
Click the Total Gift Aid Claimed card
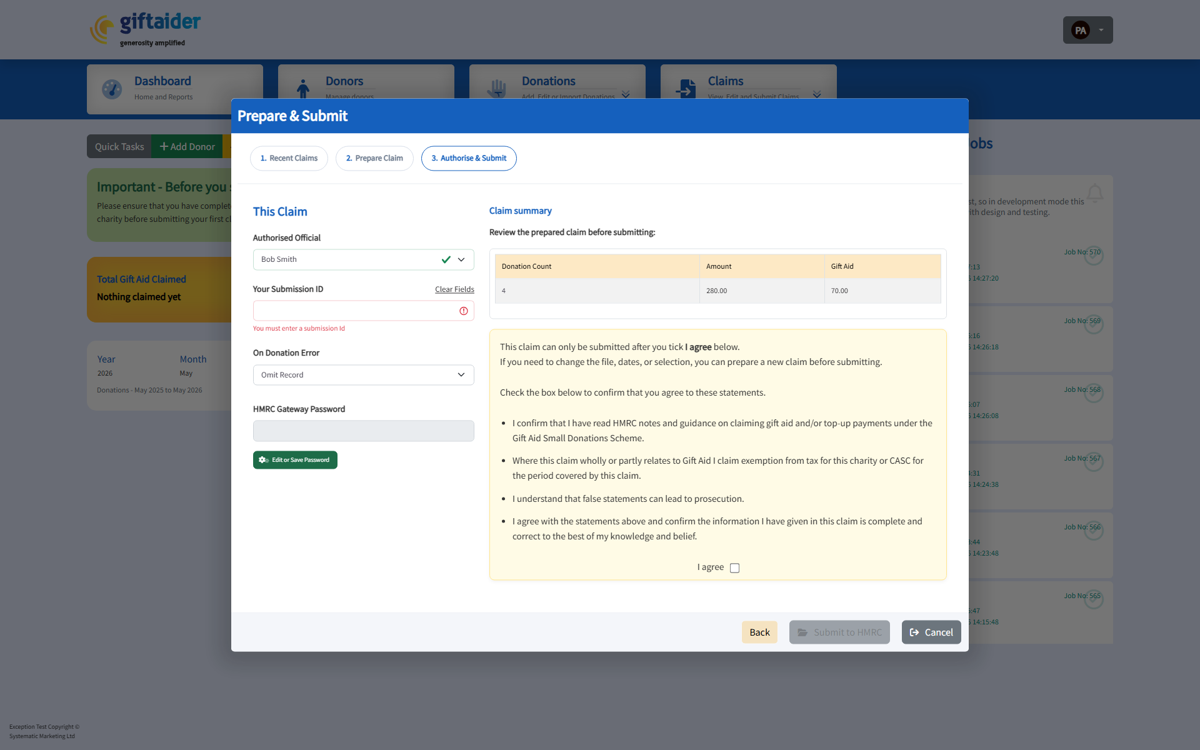point(159,289)
